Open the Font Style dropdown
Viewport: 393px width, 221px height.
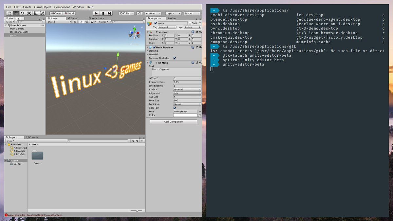pyautogui.click(x=187, y=104)
